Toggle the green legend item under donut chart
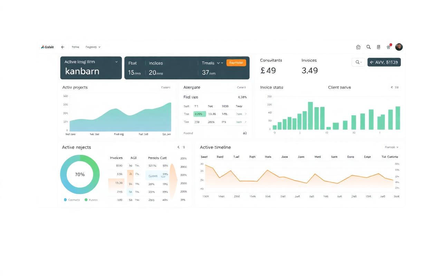Screen dimensions: 442x276 pos(91,200)
